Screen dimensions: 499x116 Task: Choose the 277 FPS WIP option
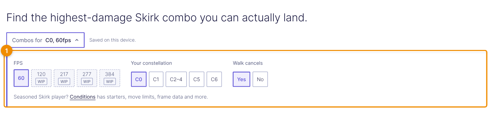tap(87, 78)
